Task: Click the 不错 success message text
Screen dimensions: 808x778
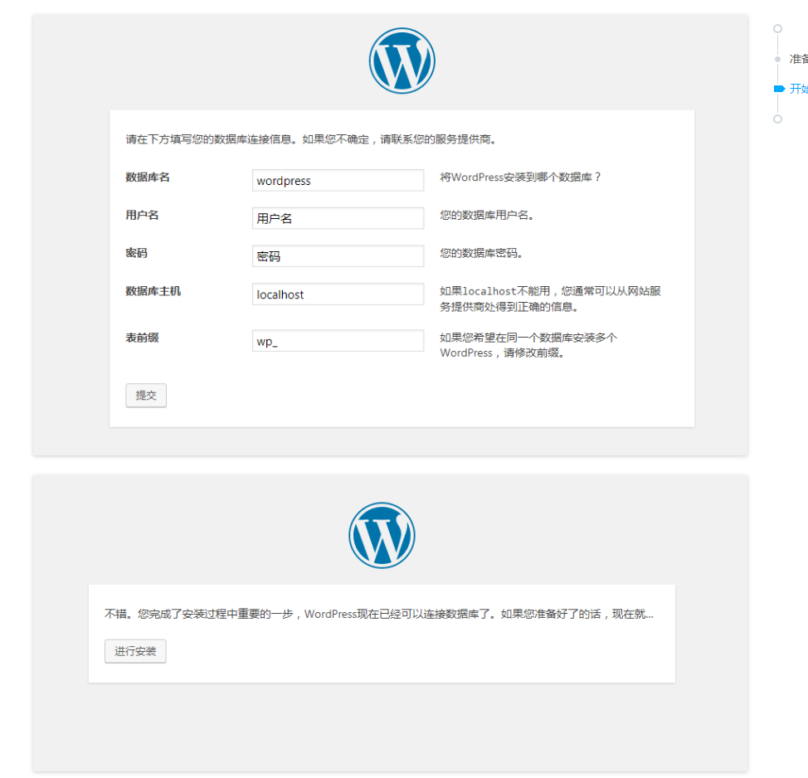Action: coord(378,615)
